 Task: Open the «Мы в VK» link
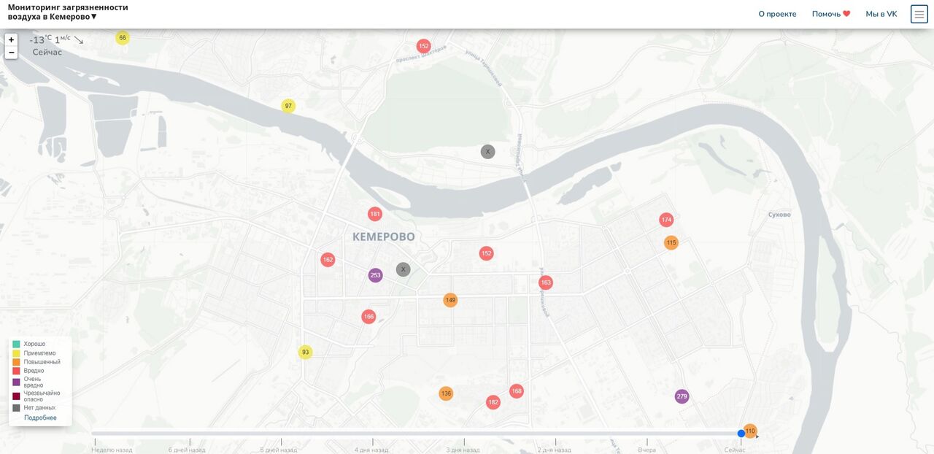pos(881,14)
